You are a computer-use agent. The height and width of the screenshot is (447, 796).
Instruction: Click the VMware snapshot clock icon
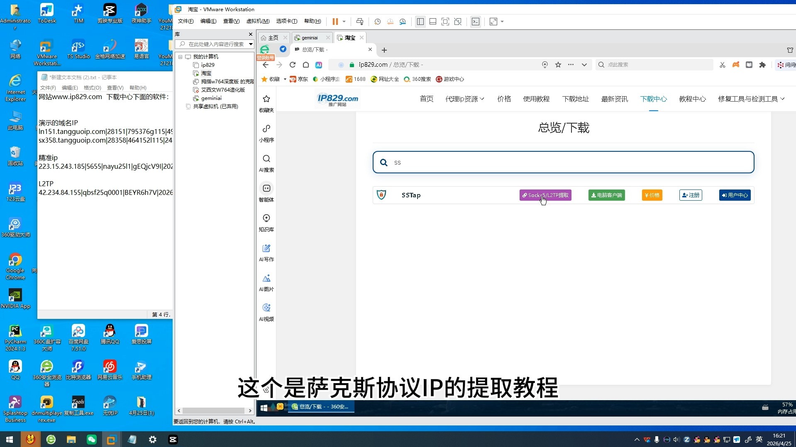[377, 22]
